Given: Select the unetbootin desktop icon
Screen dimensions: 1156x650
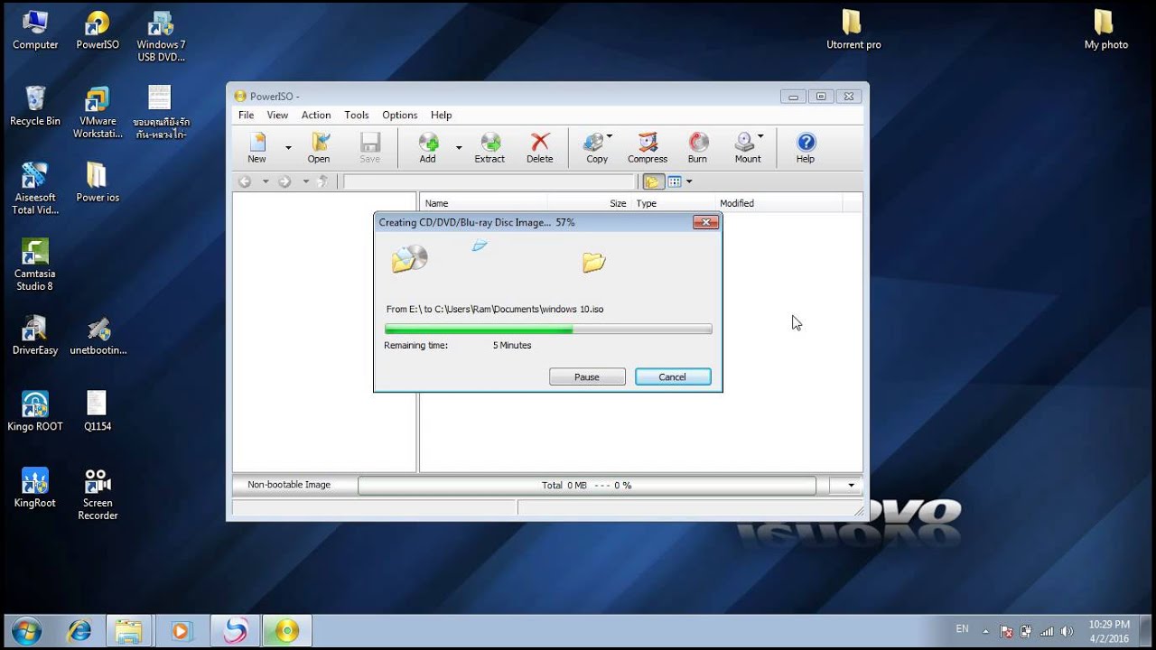Looking at the screenshot, I should [98, 335].
